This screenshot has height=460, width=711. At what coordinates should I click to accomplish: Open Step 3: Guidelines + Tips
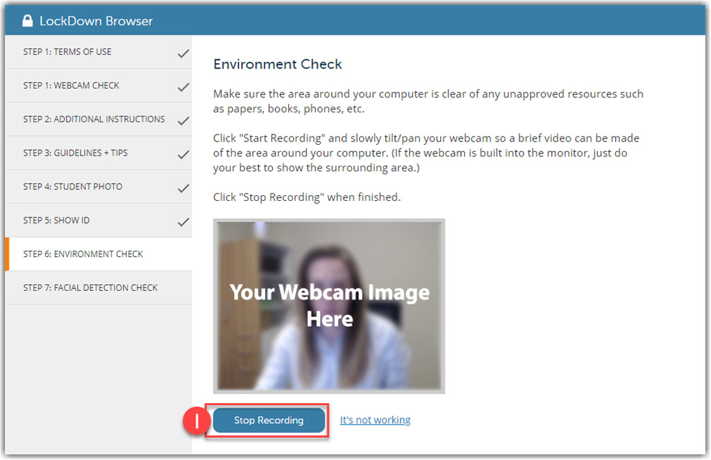pyautogui.click(x=75, y=153)
